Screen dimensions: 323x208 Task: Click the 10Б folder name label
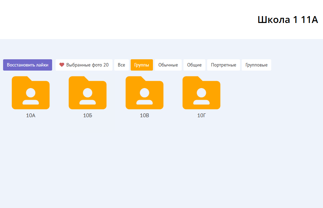tap(88, 115)
